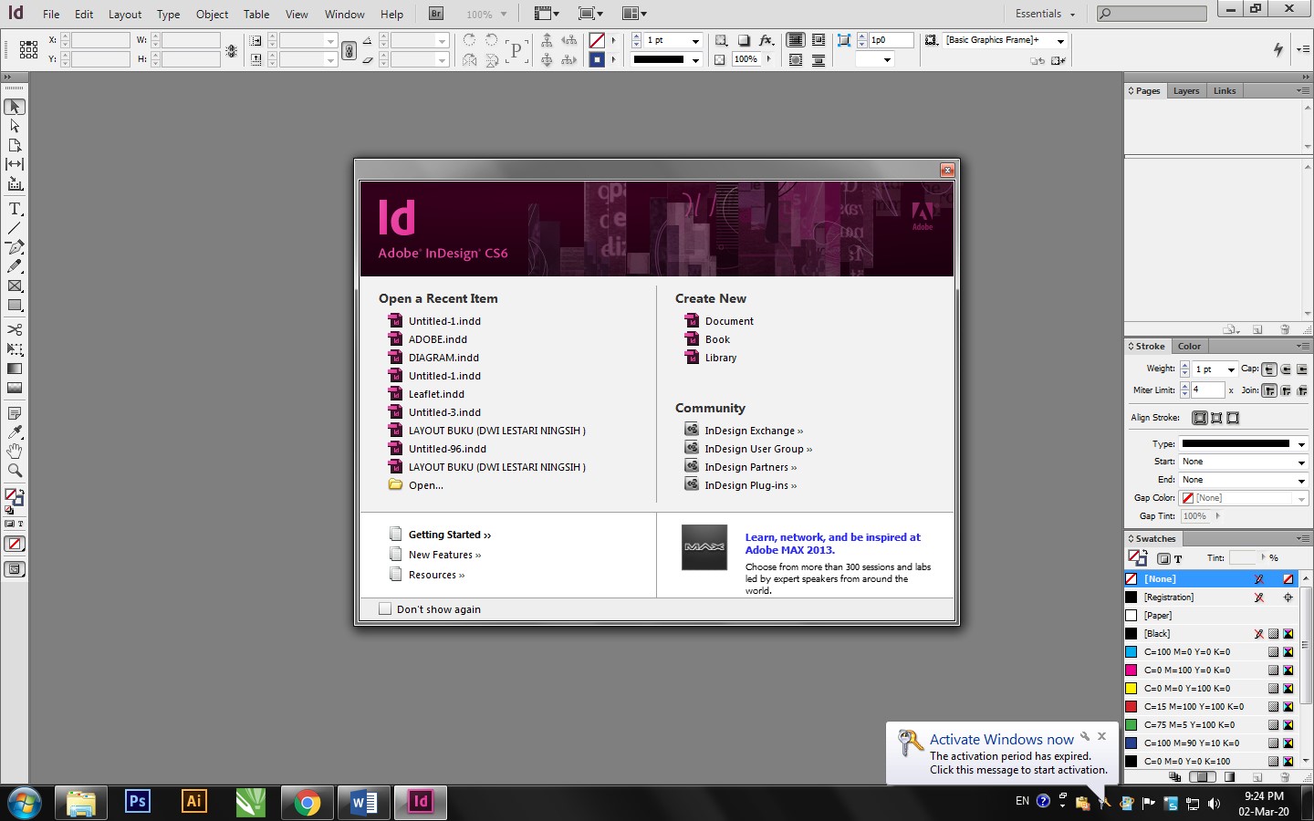
Task: Open the stroke Type dropdown
Action: click(1245, 444)
